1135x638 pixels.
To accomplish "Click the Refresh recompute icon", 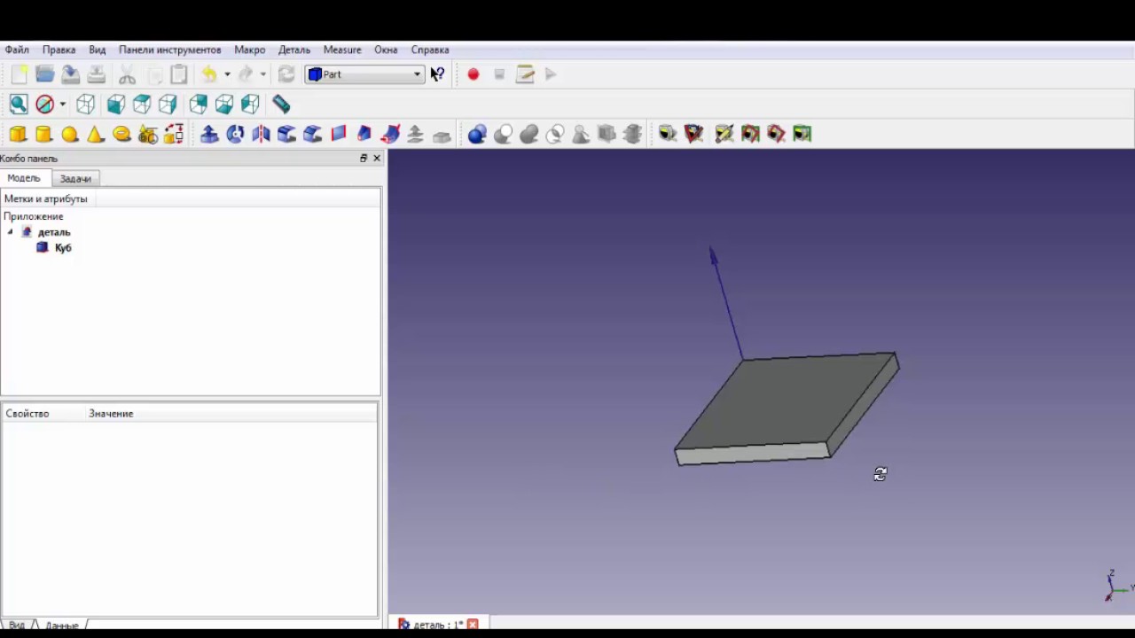I will coord(286,74).
